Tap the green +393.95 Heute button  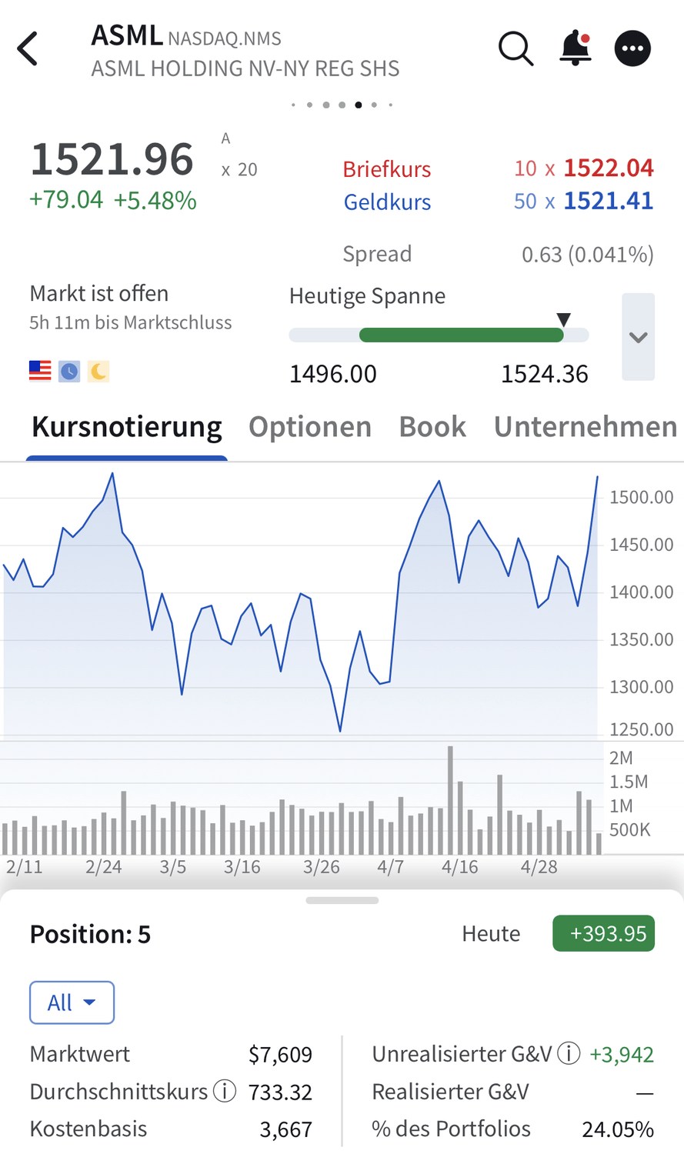pyautogui.click(x=603, y=933)
